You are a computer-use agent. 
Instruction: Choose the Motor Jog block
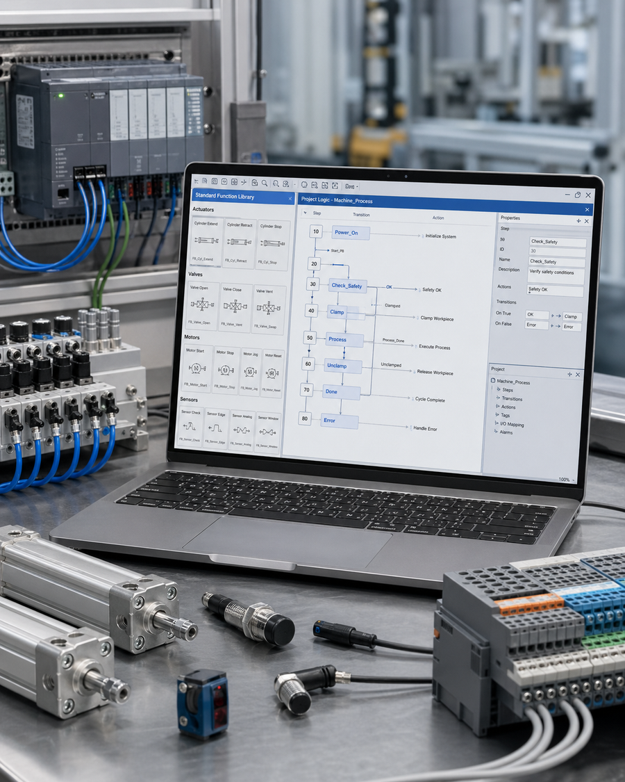(x=251, y=372)
